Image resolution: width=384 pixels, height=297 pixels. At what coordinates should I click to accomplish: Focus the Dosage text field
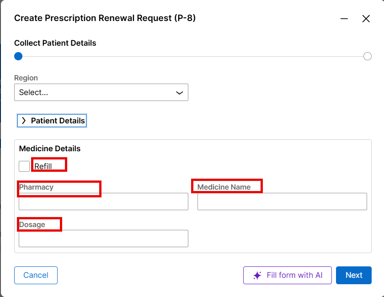(x=103, y=238)
